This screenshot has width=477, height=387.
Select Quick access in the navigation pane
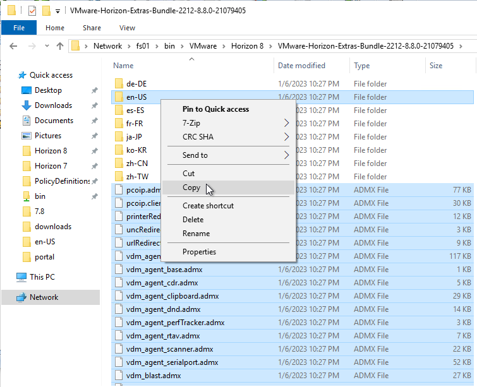51,75
